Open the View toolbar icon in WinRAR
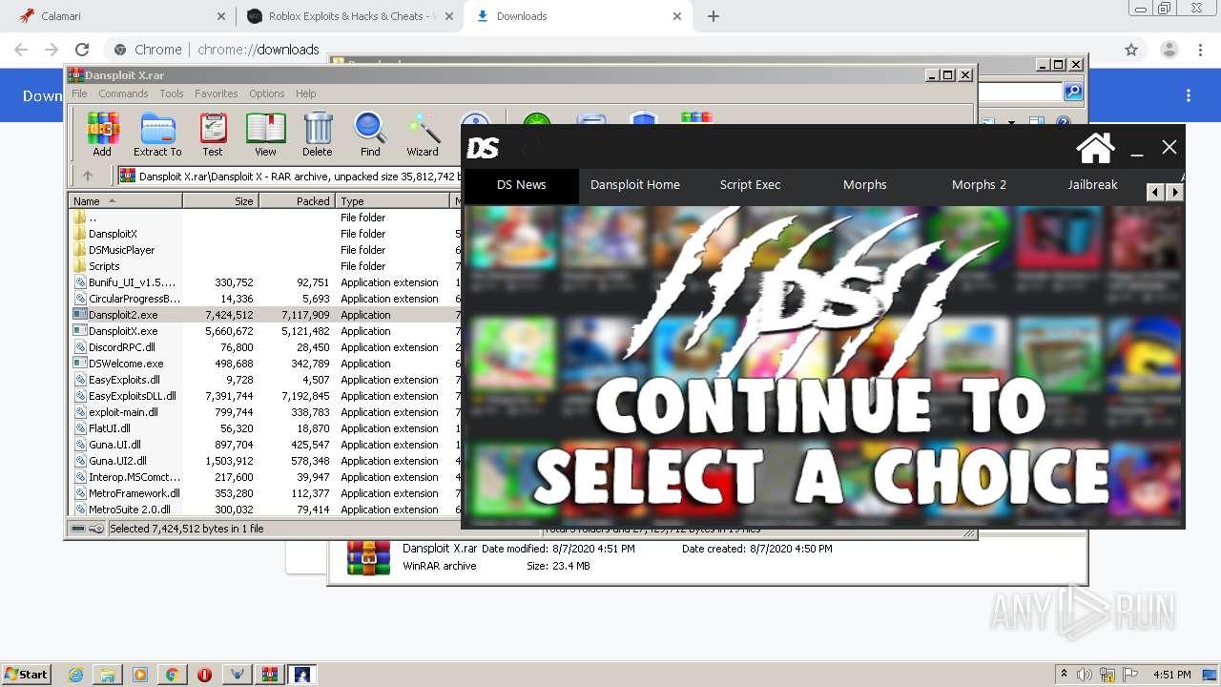Image resolution: width=1221 pixels, height=687 pixels. click(x=265, y=135)
